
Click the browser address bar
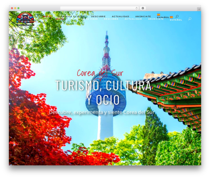click(99, 8)
